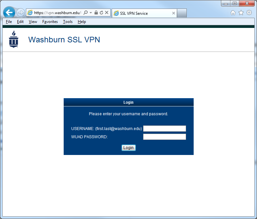Open a new blank tab
257x219 pixels.
(x=182, y=13)
